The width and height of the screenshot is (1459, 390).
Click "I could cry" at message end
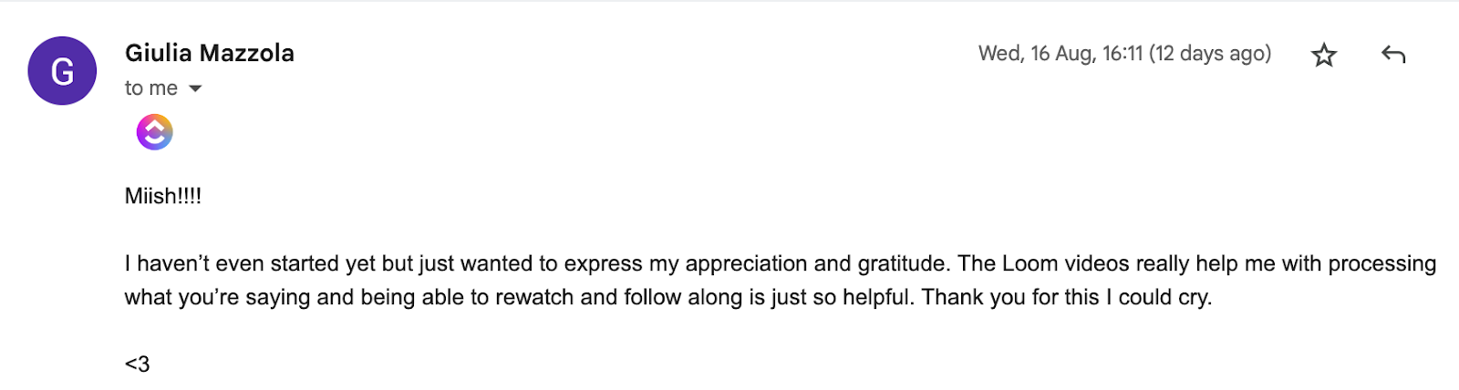tap(1159, 298)
